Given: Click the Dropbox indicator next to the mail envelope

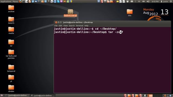Looking at the screenshot, I should click(128, 1).
